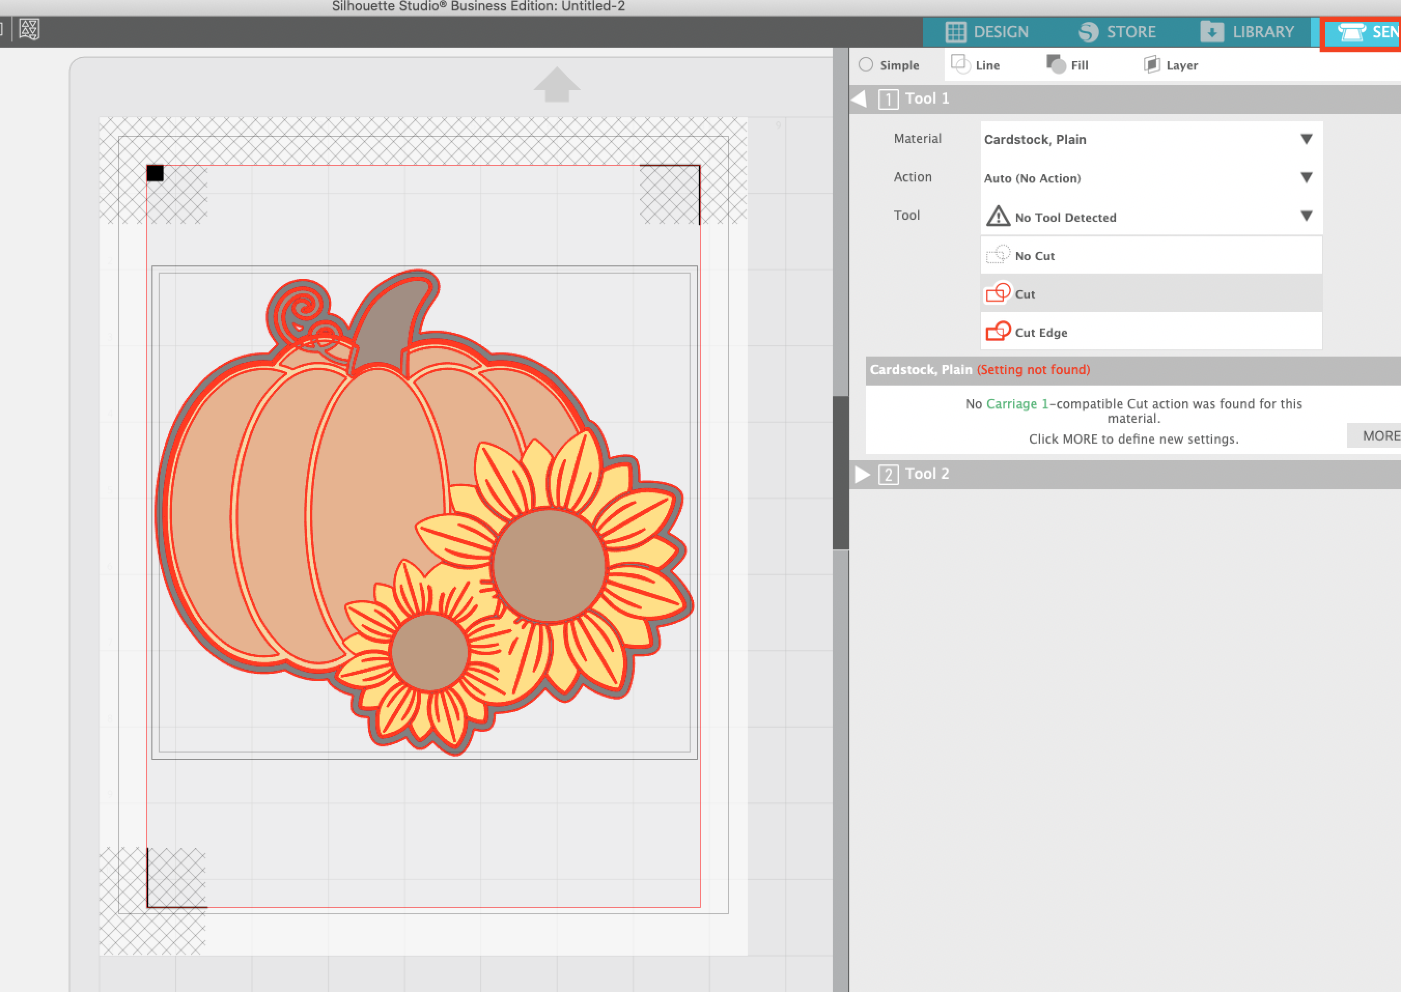Click the registration marks toolbar icon
This screenshot has width=1401, height=992.
(29, 29)
